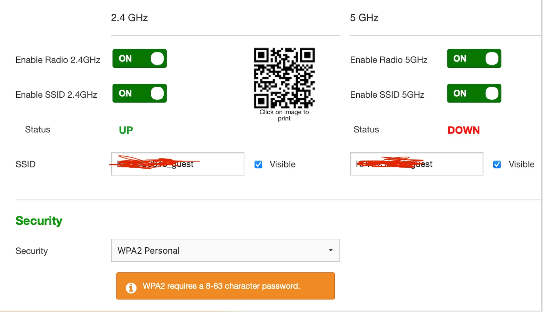Click the info icon in the WPA2 warning
The width and height of the screenshot is (543, 312).
[131, 288]
